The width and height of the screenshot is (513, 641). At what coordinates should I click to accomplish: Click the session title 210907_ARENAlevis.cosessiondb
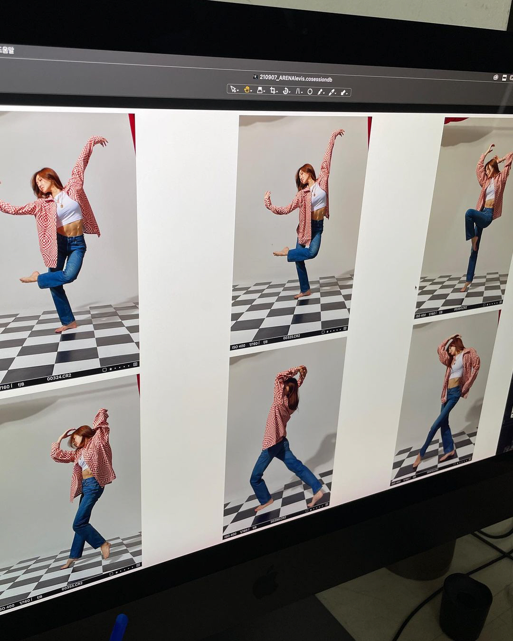[x=296, y=78]
